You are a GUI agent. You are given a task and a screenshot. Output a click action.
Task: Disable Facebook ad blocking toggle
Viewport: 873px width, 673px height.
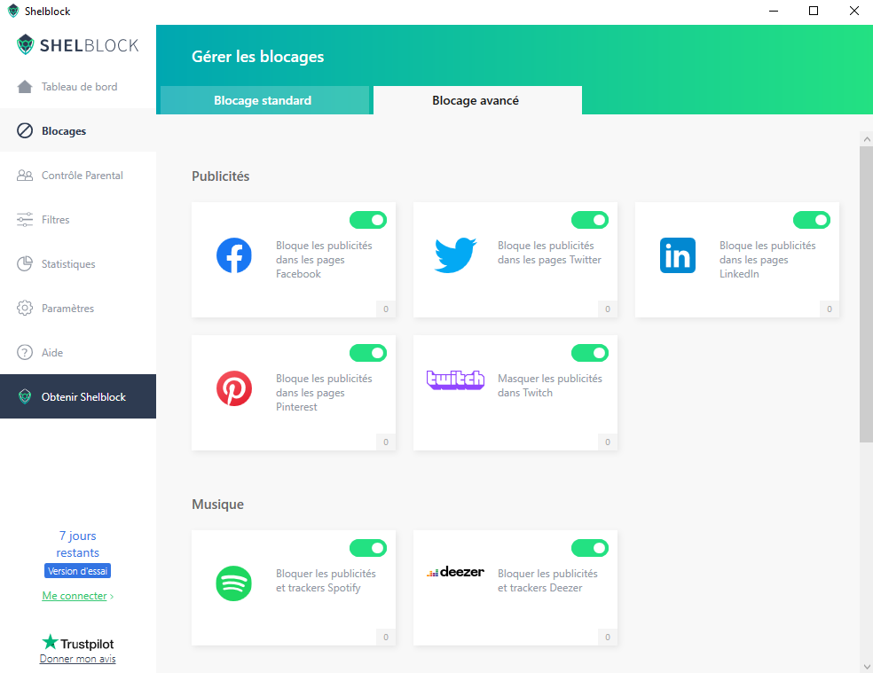click(368, 220)
